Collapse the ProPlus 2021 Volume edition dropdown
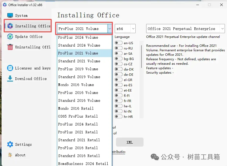 point(110,29)
